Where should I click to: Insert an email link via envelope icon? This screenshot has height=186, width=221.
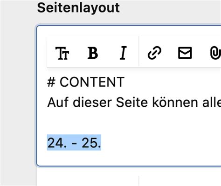pyautogui.click(x=185, y=53)
